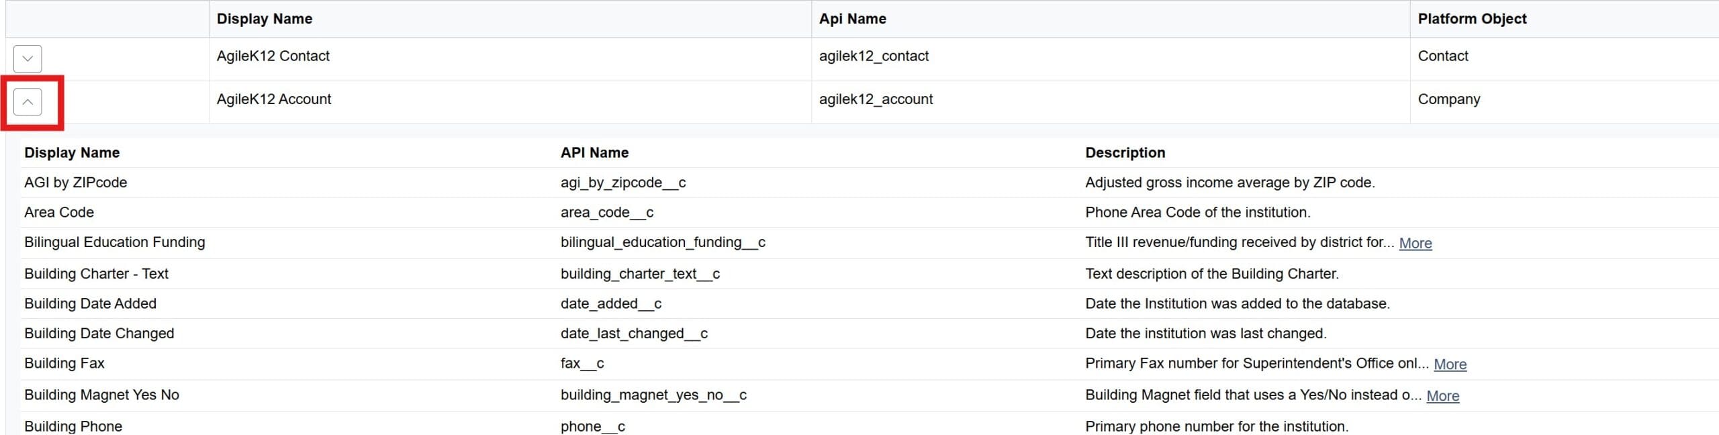Collapse the AgileK12 Account row
Image resolution: width=1719 pixels, height=435 pixels.
tap(28, 102)
